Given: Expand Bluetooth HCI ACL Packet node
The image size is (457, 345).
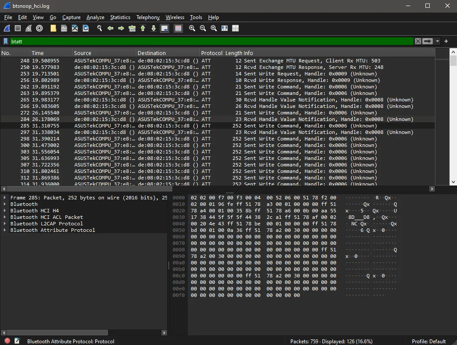Looking at the screenshot, I should pos(5,217).
